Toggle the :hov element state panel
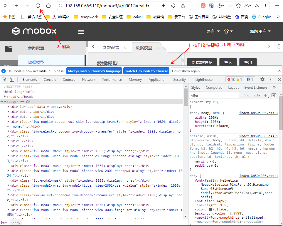This screenshot has height=226, width=283. (245, 95)
